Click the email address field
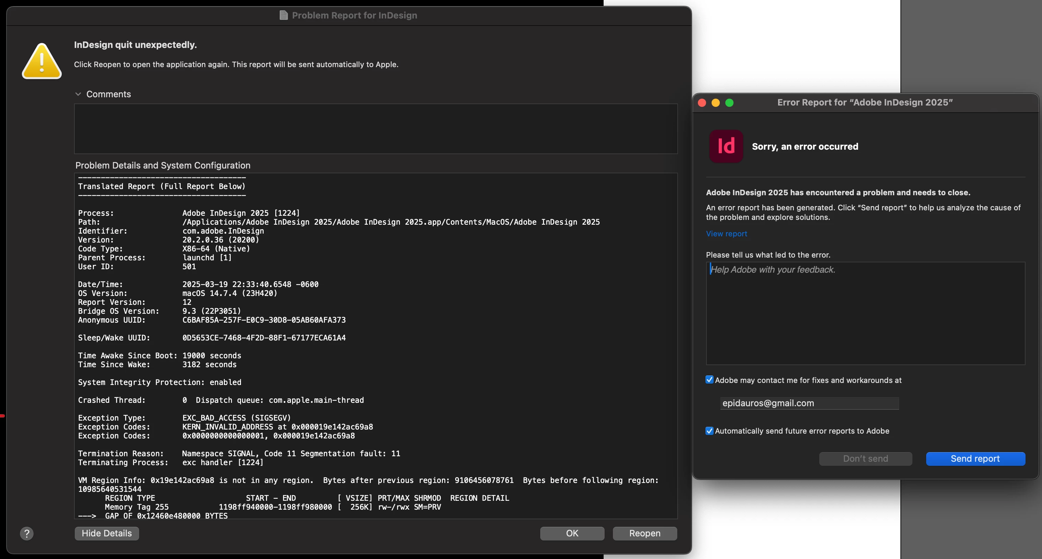Screen dimensions: 1042x559 pyautogui.click(x=809, y=403)
